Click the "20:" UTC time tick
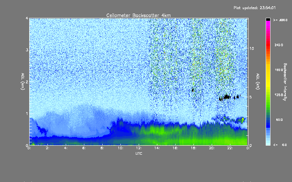The width and height of the screenshot is (292, 182). click(212, 148)
